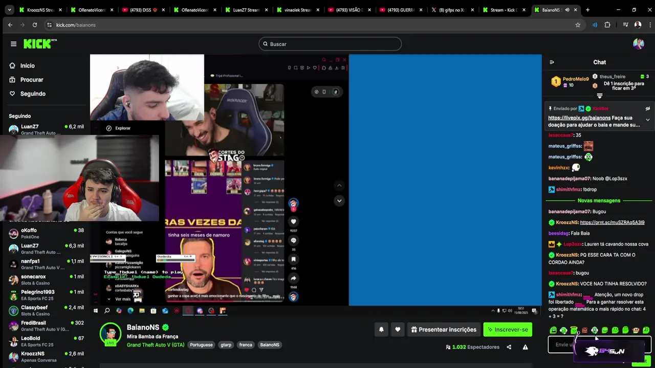Screen dimensions: 655x368
Task: Click the Inscrever-se button
Action: 508,330
